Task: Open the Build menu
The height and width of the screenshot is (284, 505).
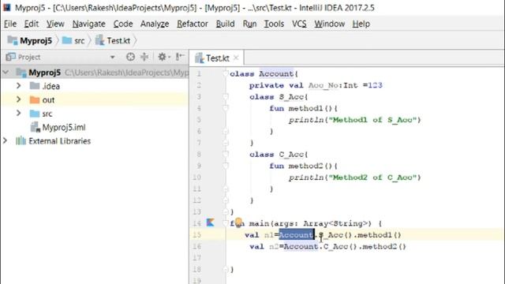Action: tap(225, 24)
